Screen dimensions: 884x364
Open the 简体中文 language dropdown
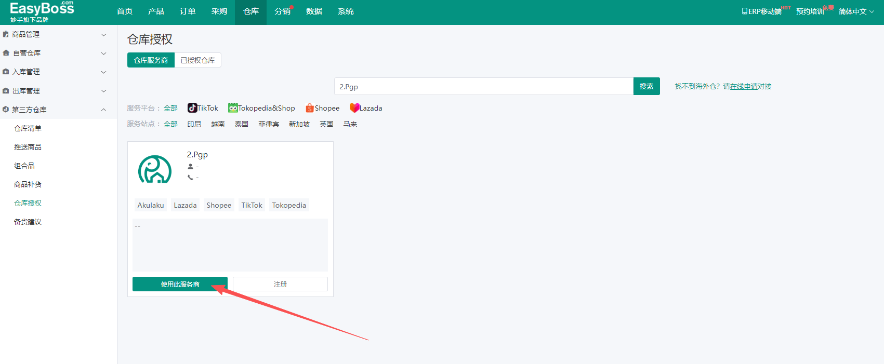856,11
